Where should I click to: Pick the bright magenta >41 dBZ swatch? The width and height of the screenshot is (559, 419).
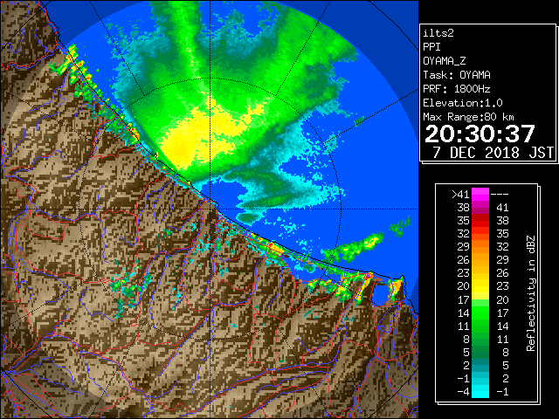click(x=480, y=195)
